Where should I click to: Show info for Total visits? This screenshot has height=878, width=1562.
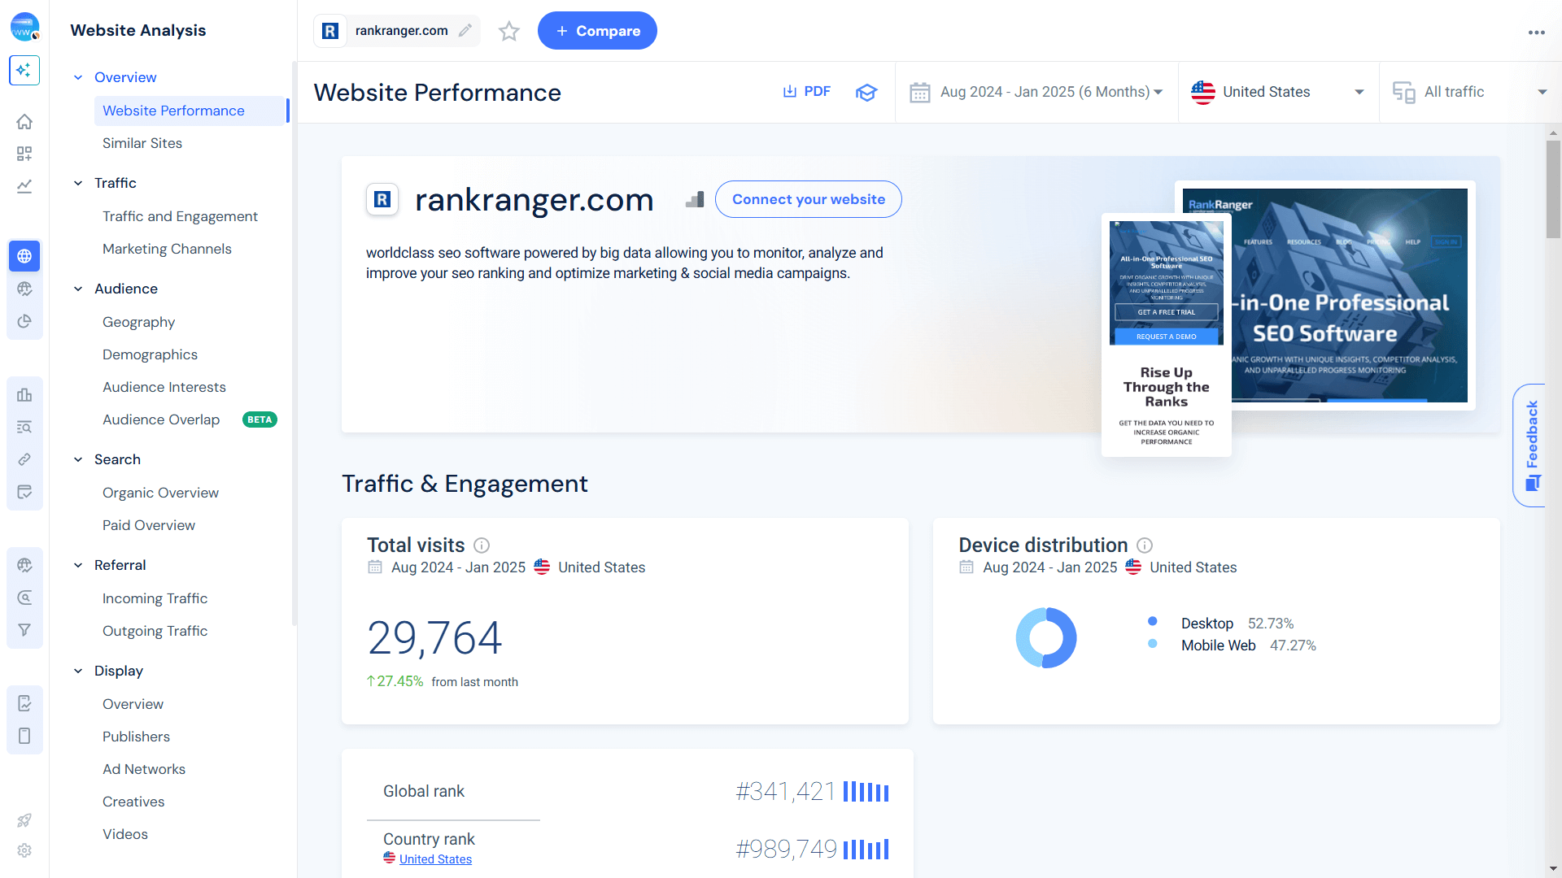(482, 545)
